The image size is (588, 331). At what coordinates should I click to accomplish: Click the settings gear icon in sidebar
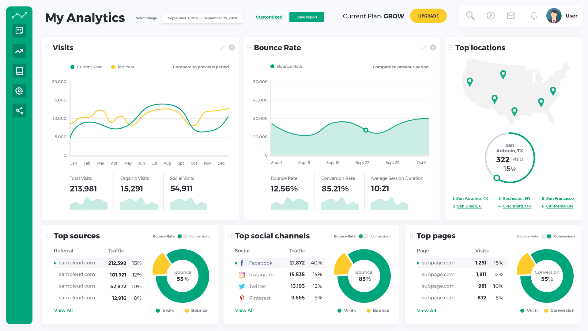click(x=19, y=90)
